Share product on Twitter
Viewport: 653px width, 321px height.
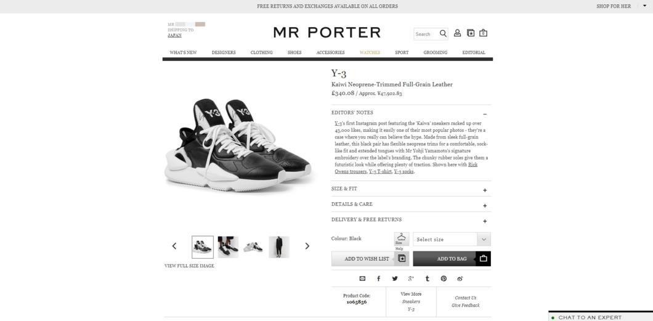[x=395, y=278]
